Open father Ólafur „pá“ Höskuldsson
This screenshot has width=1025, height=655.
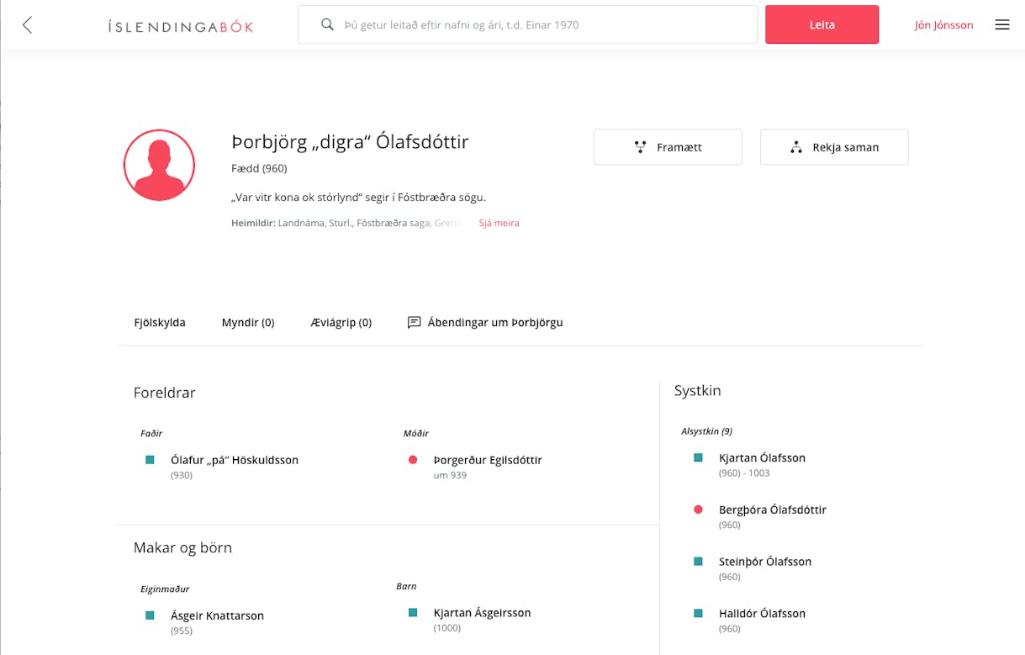tap(235, 460)
